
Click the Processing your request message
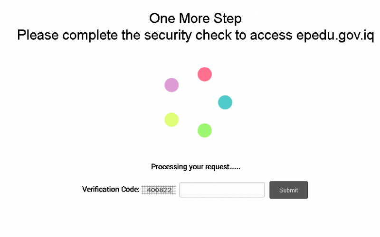click(x=196, y=167)
